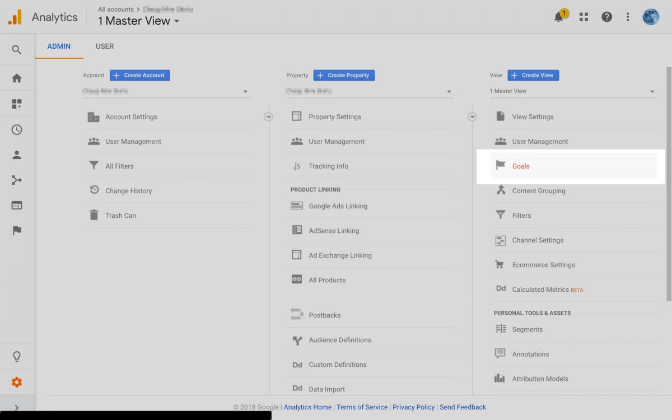This screenshot has height=420, width=672.
Task: Open the 1 Master View header dropdown
Action: [x=138, y=21]
